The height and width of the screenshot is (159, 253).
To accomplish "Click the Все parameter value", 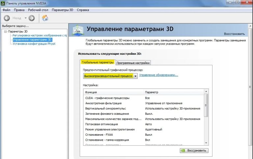I will (147, 98).
